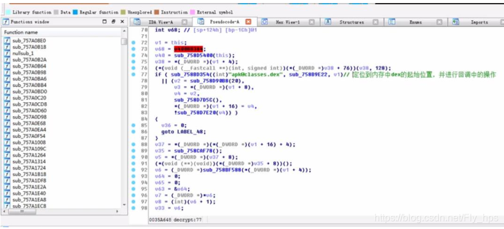Close the Hex View-1 tab
Screen dimensions: 504x229
312,22
